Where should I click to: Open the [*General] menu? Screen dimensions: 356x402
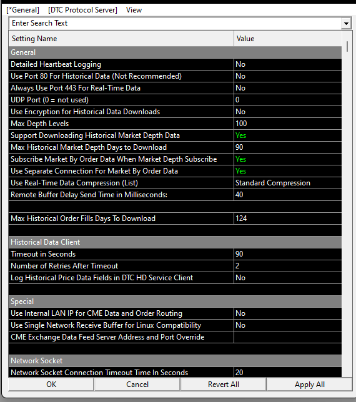(x=23, y=10)
